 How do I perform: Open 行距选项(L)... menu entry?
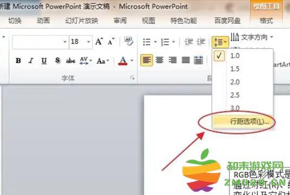coord(242,122)
